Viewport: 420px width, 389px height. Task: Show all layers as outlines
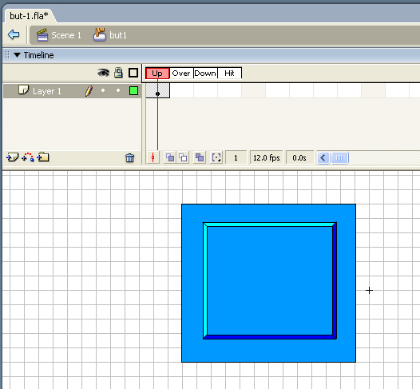point(133,73)
